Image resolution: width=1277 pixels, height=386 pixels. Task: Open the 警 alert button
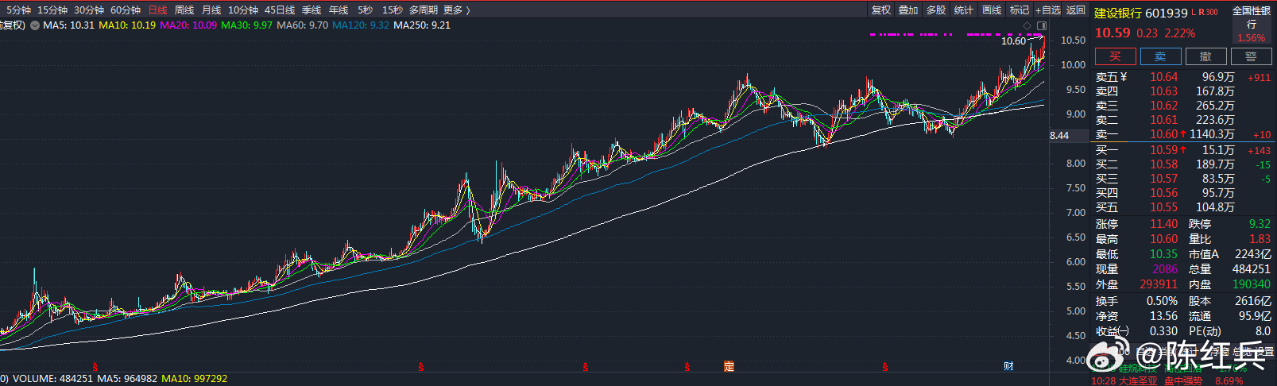pos(1251,56)
